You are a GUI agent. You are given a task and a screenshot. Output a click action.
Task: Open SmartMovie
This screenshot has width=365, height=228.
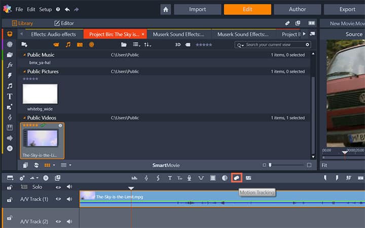point(166,165)
